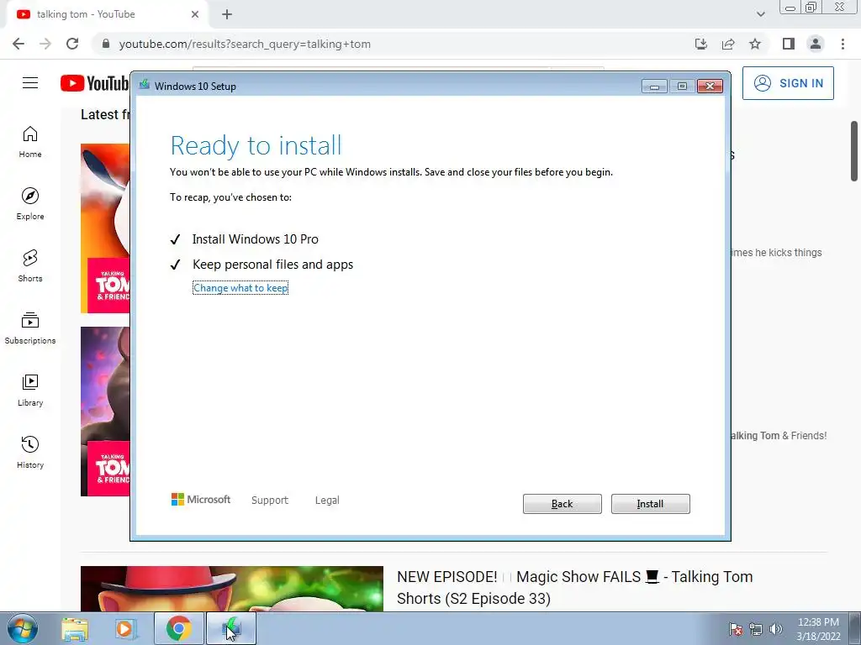Open History in YouTube sidebar
The width and height of the screenshot is (861, 645).
[30, 452]
